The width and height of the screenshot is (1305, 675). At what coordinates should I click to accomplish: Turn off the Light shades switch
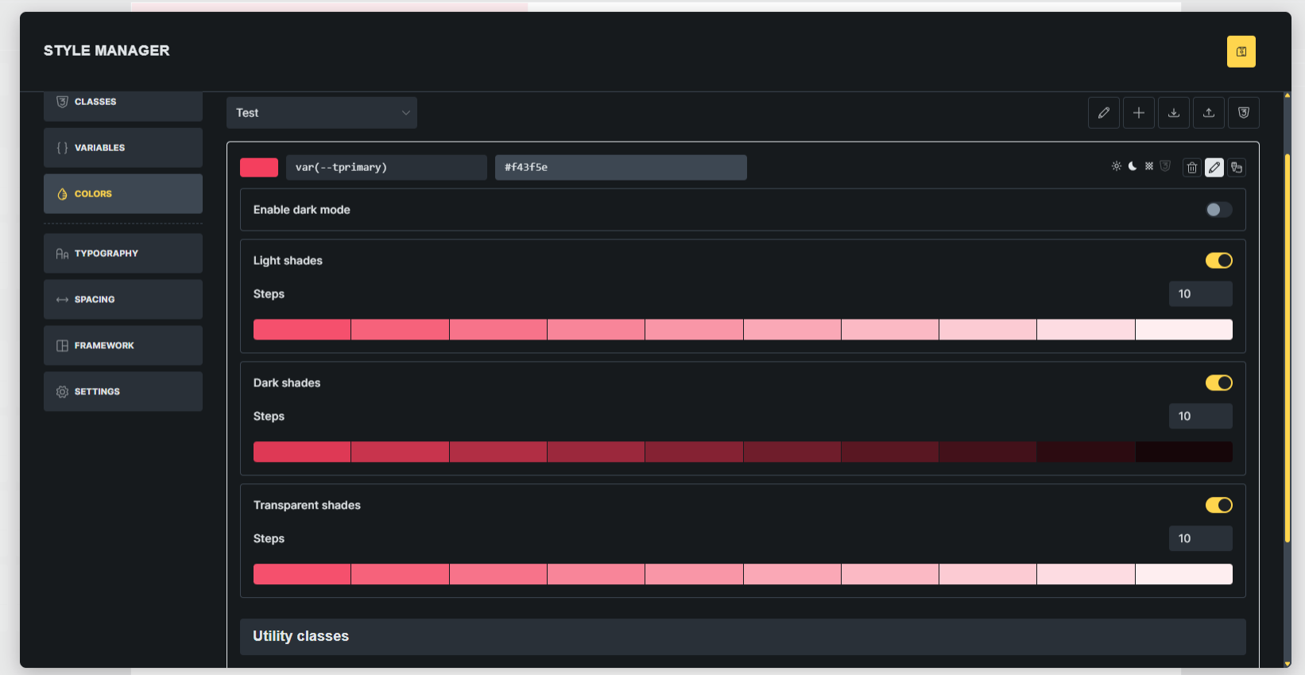[1218, 261]
